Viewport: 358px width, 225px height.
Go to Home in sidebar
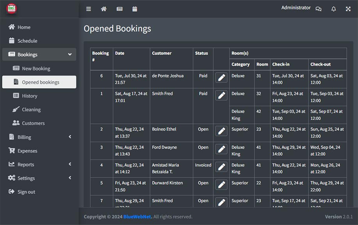(x=39, y=27)
